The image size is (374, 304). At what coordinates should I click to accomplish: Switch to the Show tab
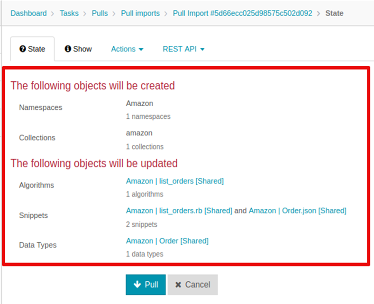click(x=78, y=49)
